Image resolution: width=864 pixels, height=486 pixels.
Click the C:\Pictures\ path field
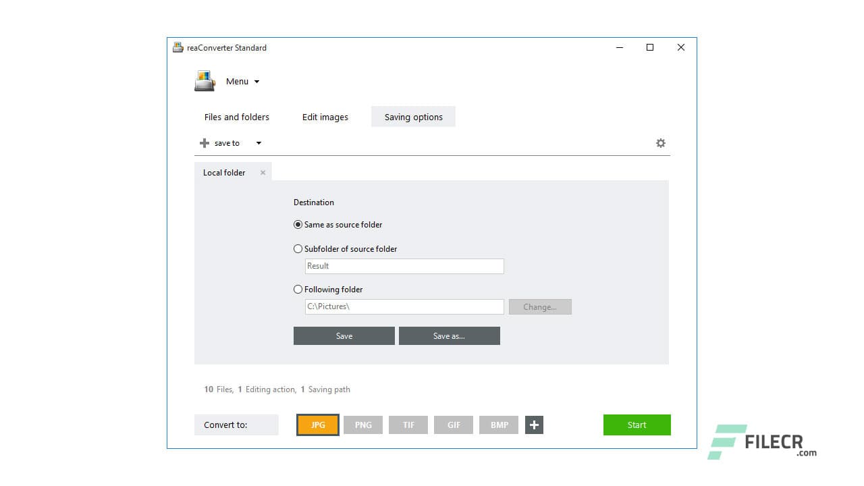[404, 306]
